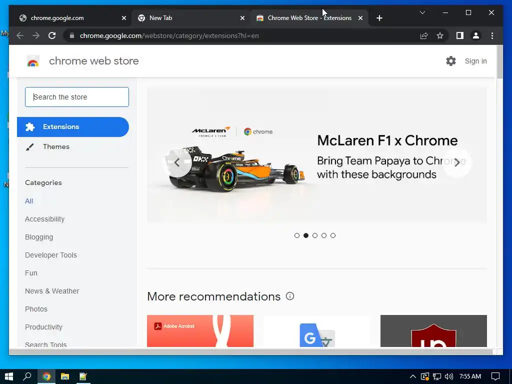
Task: Close the Chrome Web Store tab
Action: 360,18
